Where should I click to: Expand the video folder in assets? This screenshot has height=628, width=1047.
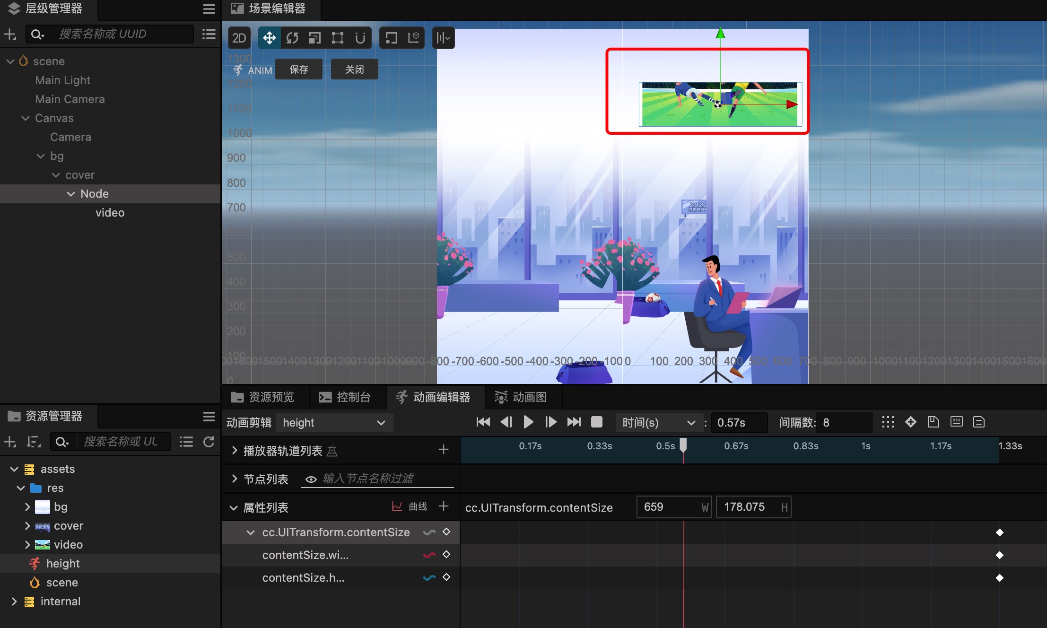pos(27,545)
